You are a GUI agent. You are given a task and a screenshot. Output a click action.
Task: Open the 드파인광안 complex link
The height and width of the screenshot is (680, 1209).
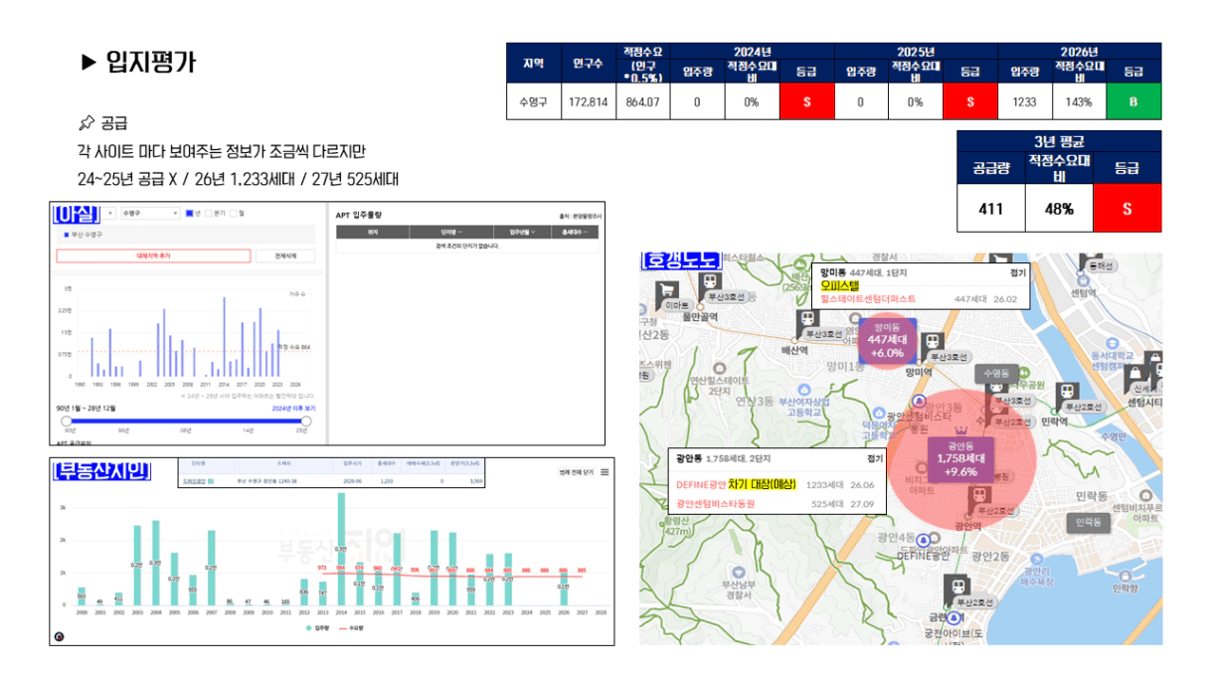[x=197, y=480]
